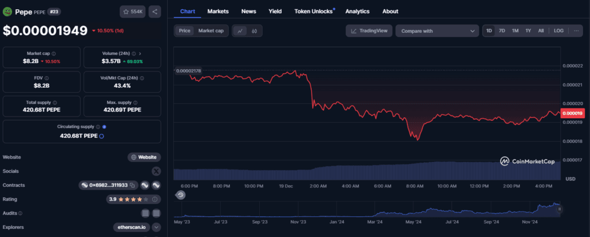Set the chart range to 1Y
590x237 pixels.
(528, 31)
